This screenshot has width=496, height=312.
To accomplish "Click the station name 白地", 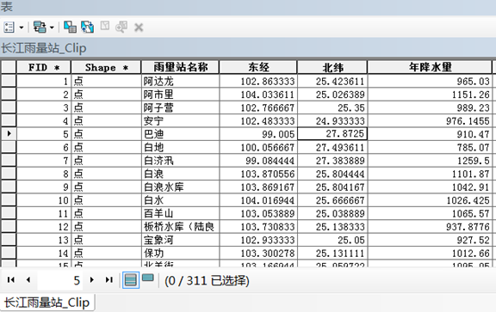I will click(153, 148).
